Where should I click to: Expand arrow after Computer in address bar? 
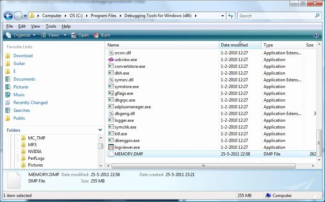[66, 16]
